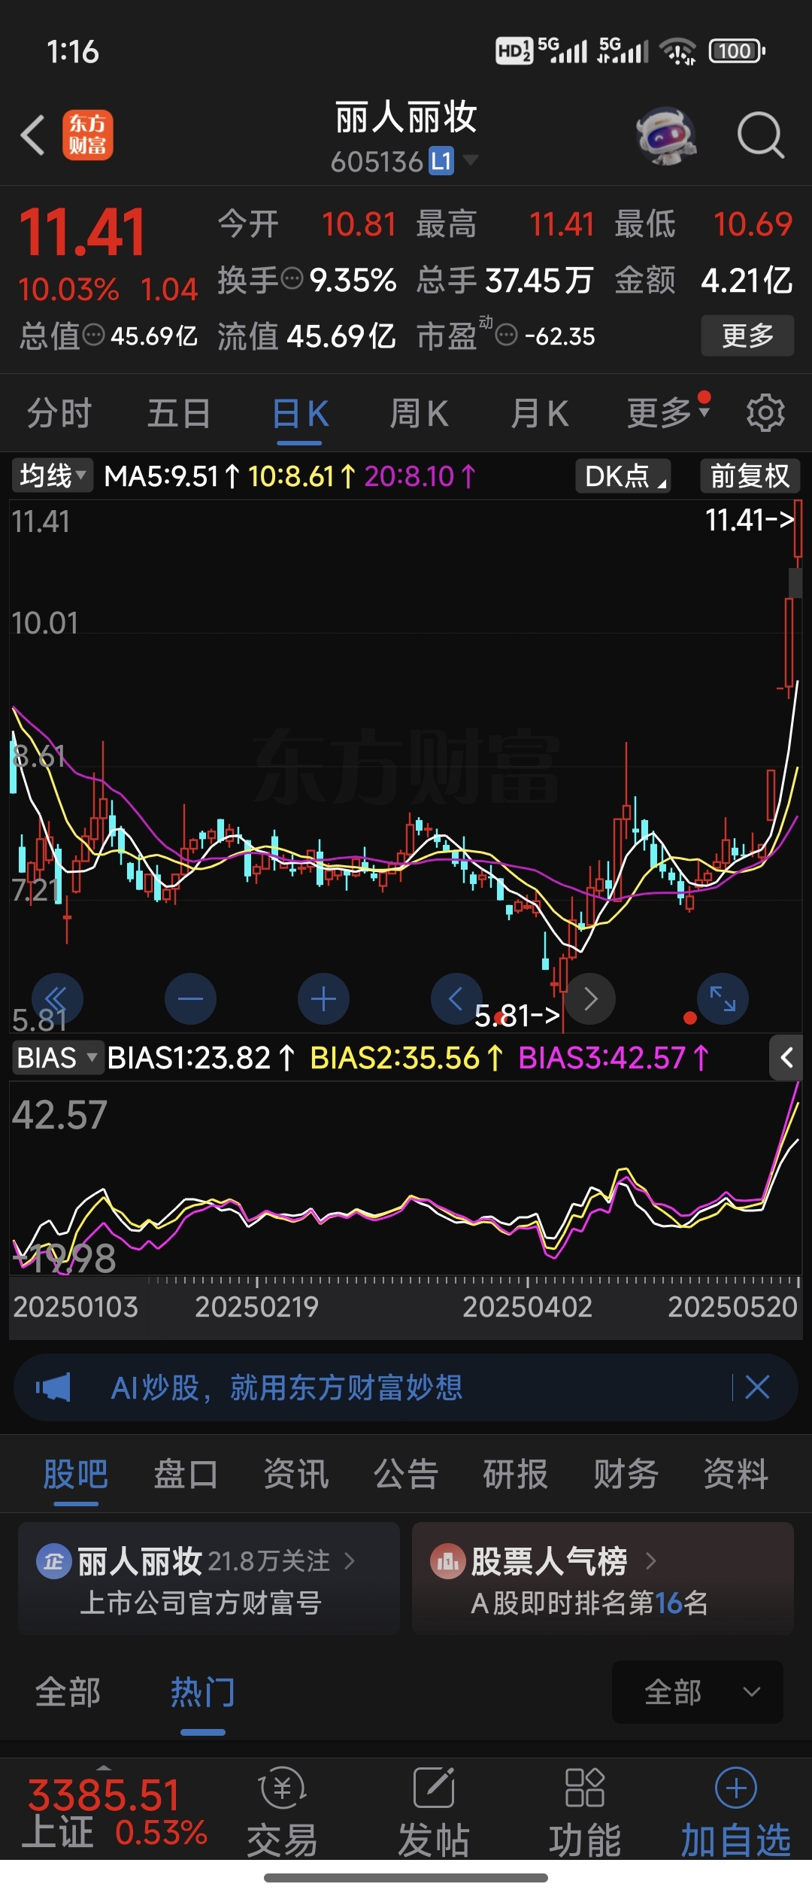This screenshot has width=812, height=1896.
Task: Tap the 丽人丽妆 stock title
Action: click(x=406, y=117)
